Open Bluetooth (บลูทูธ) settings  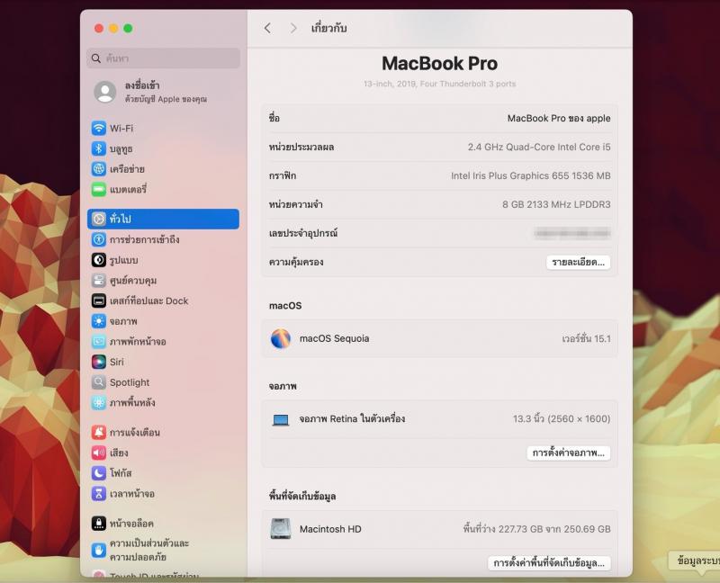coord(163,148)
